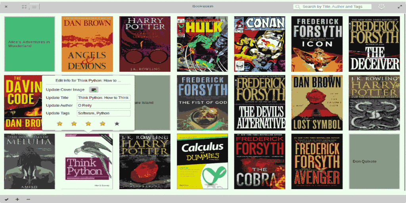This screenshot has width=406, height=203.
Task: Click the fifth grey rating star
Action: pyautogui.click(x=117, y=124)
